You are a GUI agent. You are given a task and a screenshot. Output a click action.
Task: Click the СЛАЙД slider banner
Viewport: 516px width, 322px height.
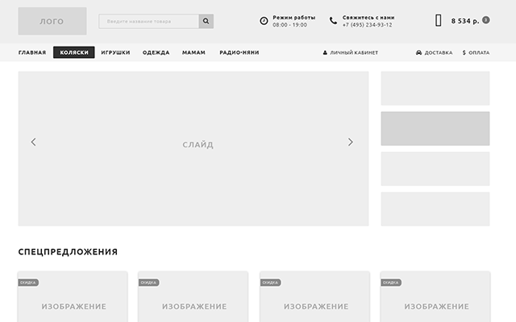(193, 149)
